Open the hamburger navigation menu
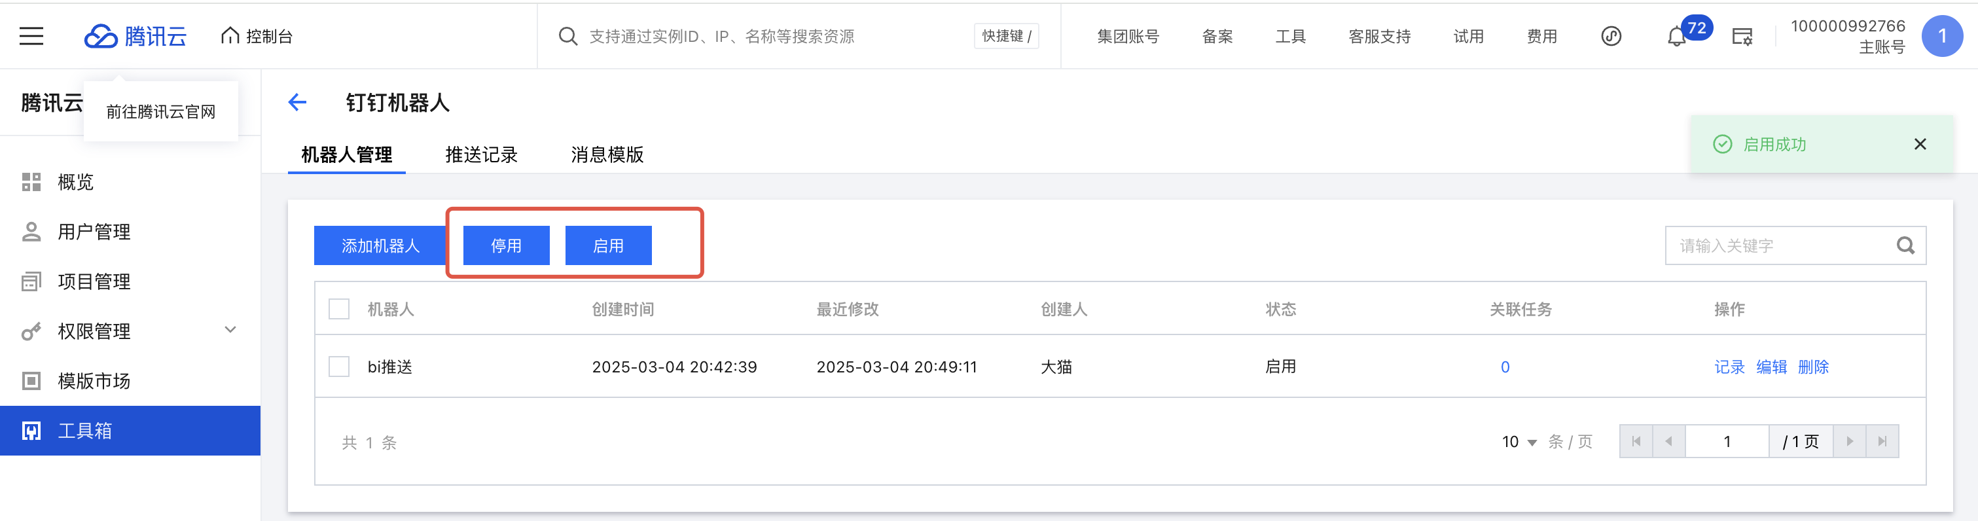The width and height of the screenshot is (1978, 521). coord(31,36)
